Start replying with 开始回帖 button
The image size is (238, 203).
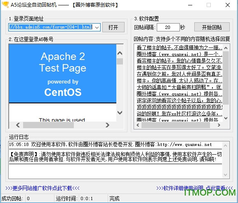point(212,27)
